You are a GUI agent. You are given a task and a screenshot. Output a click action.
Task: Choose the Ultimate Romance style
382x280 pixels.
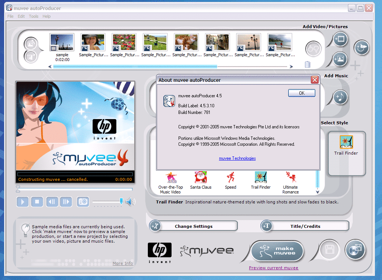tap(290, 183)
